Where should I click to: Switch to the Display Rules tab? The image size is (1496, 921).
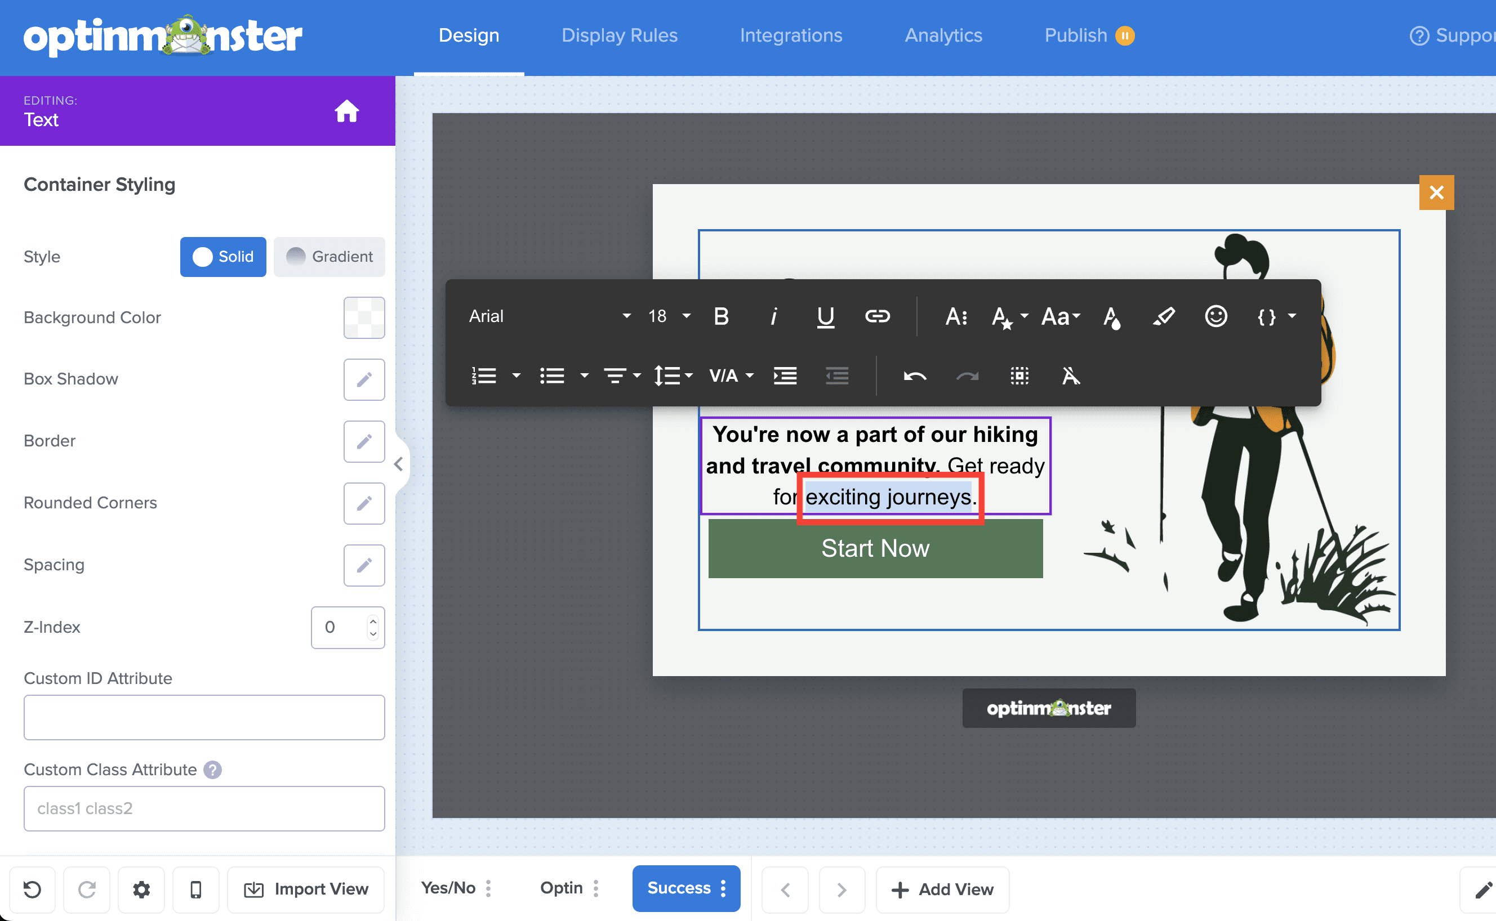619,35
